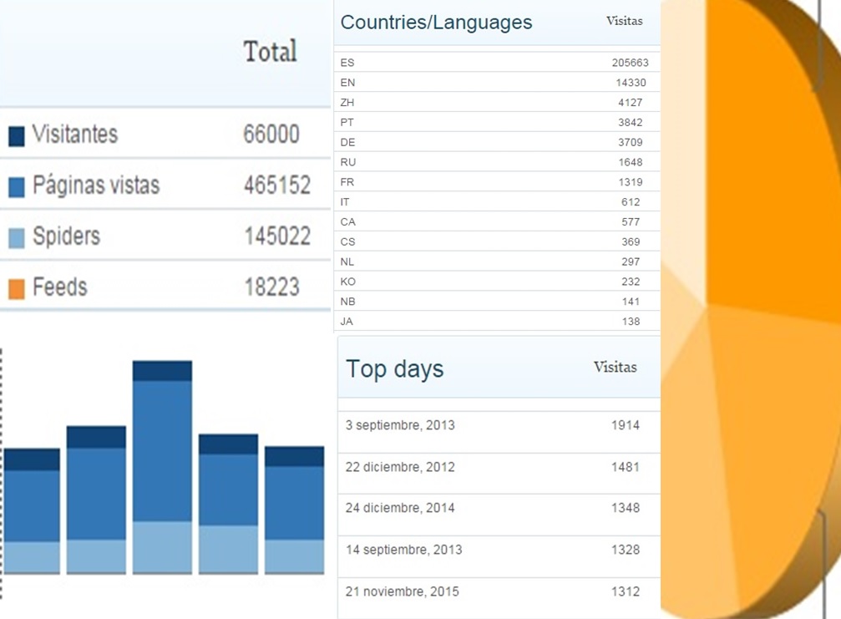Select the RU language row
Viewport: 841px width, 619px height.
coord(494,162)
